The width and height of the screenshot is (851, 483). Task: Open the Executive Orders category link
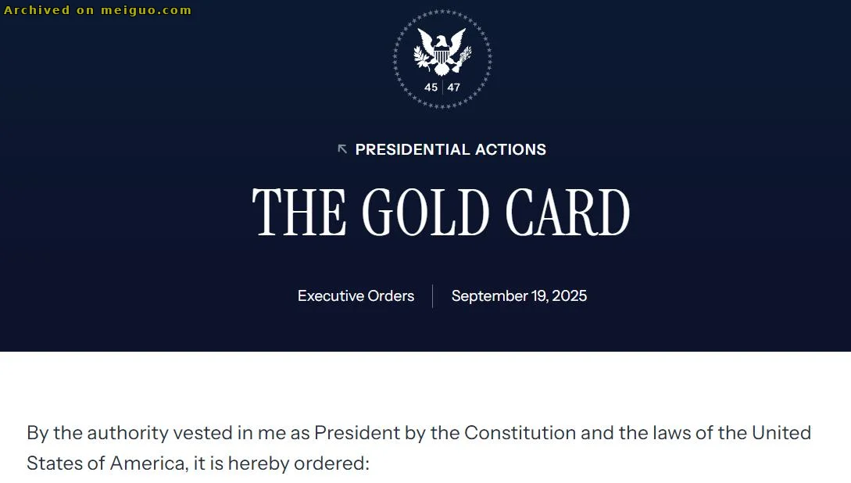[x=356, y=295]
